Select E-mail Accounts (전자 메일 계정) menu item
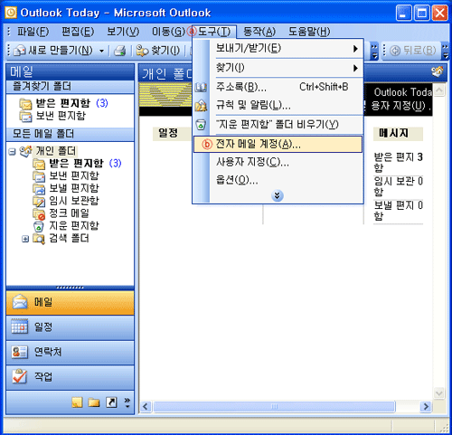 (278, 145)
